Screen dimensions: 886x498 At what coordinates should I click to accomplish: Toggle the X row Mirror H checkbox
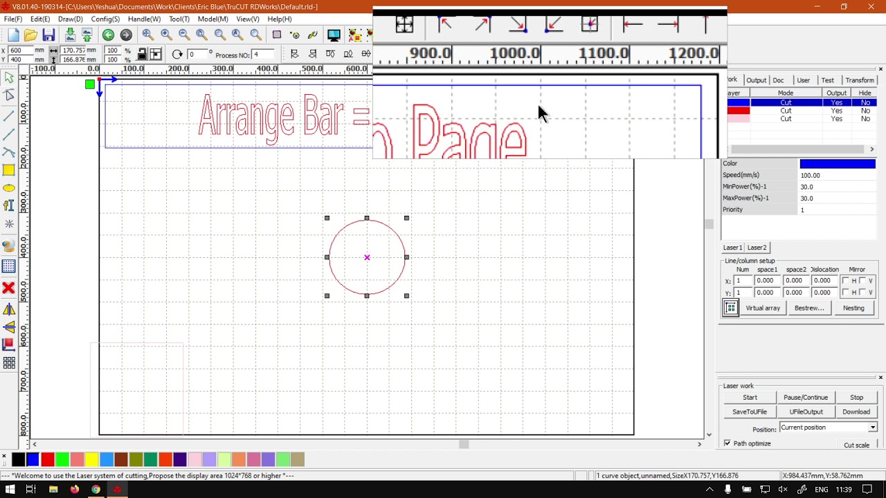tap(845, 281)
